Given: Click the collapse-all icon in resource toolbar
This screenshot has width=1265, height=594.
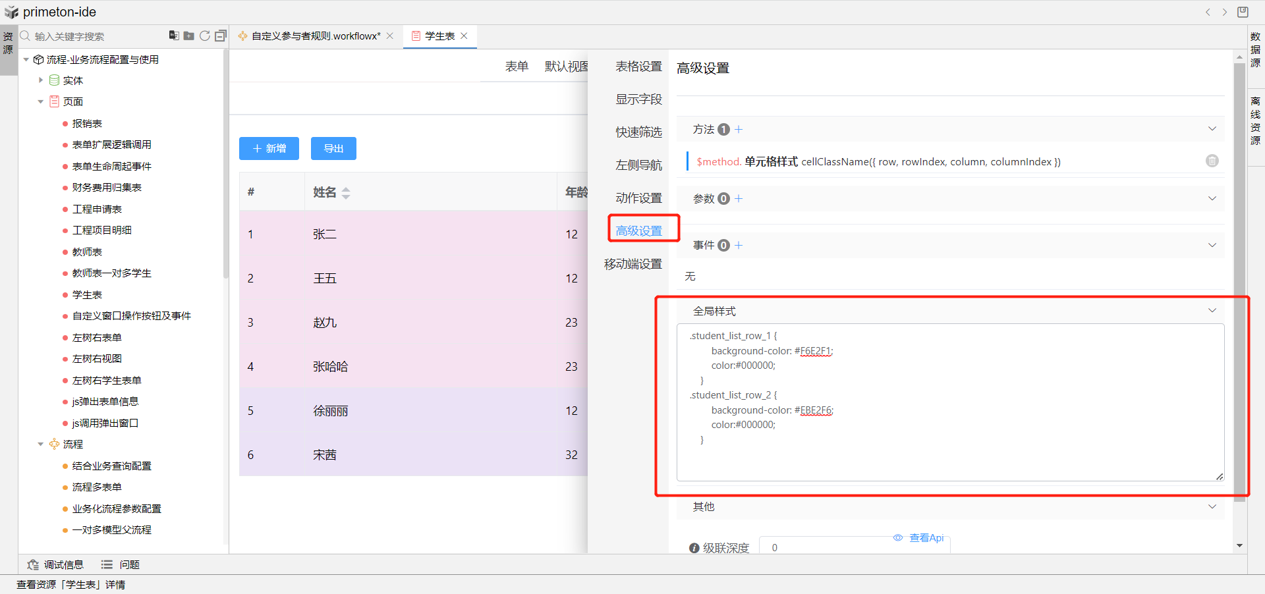Looking at the screenshot, I should [220, 36].
